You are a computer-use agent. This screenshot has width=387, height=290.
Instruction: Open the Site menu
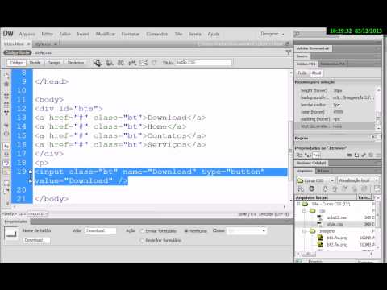(x=178, y=34)
